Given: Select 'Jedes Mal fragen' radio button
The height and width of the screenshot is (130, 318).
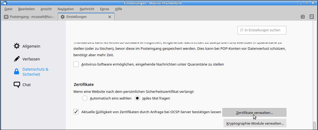Looking at the screenshot, I should 137,98.
